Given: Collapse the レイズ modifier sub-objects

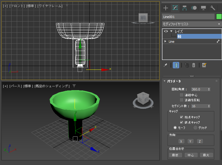Looking at the screenshot, I should click(x=171, y=31).
